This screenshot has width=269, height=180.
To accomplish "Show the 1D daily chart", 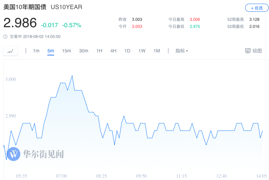I will click(127, 51).
